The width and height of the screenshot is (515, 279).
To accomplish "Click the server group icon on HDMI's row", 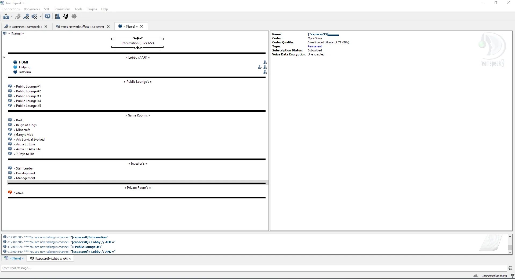I will pyautogui.click(x=265, y=62).
